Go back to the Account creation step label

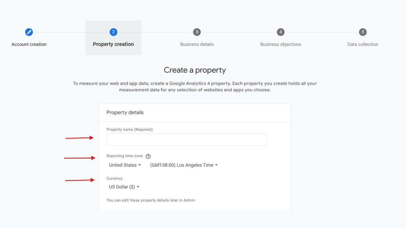pyautogui.click(x=29, y=44)
